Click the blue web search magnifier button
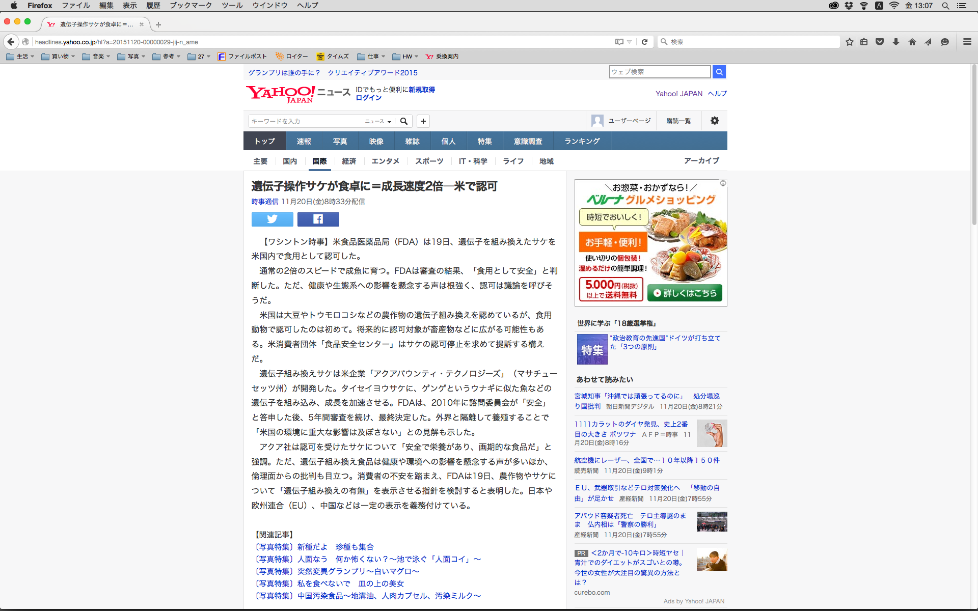The image size is (978, 611). [719, 72]
